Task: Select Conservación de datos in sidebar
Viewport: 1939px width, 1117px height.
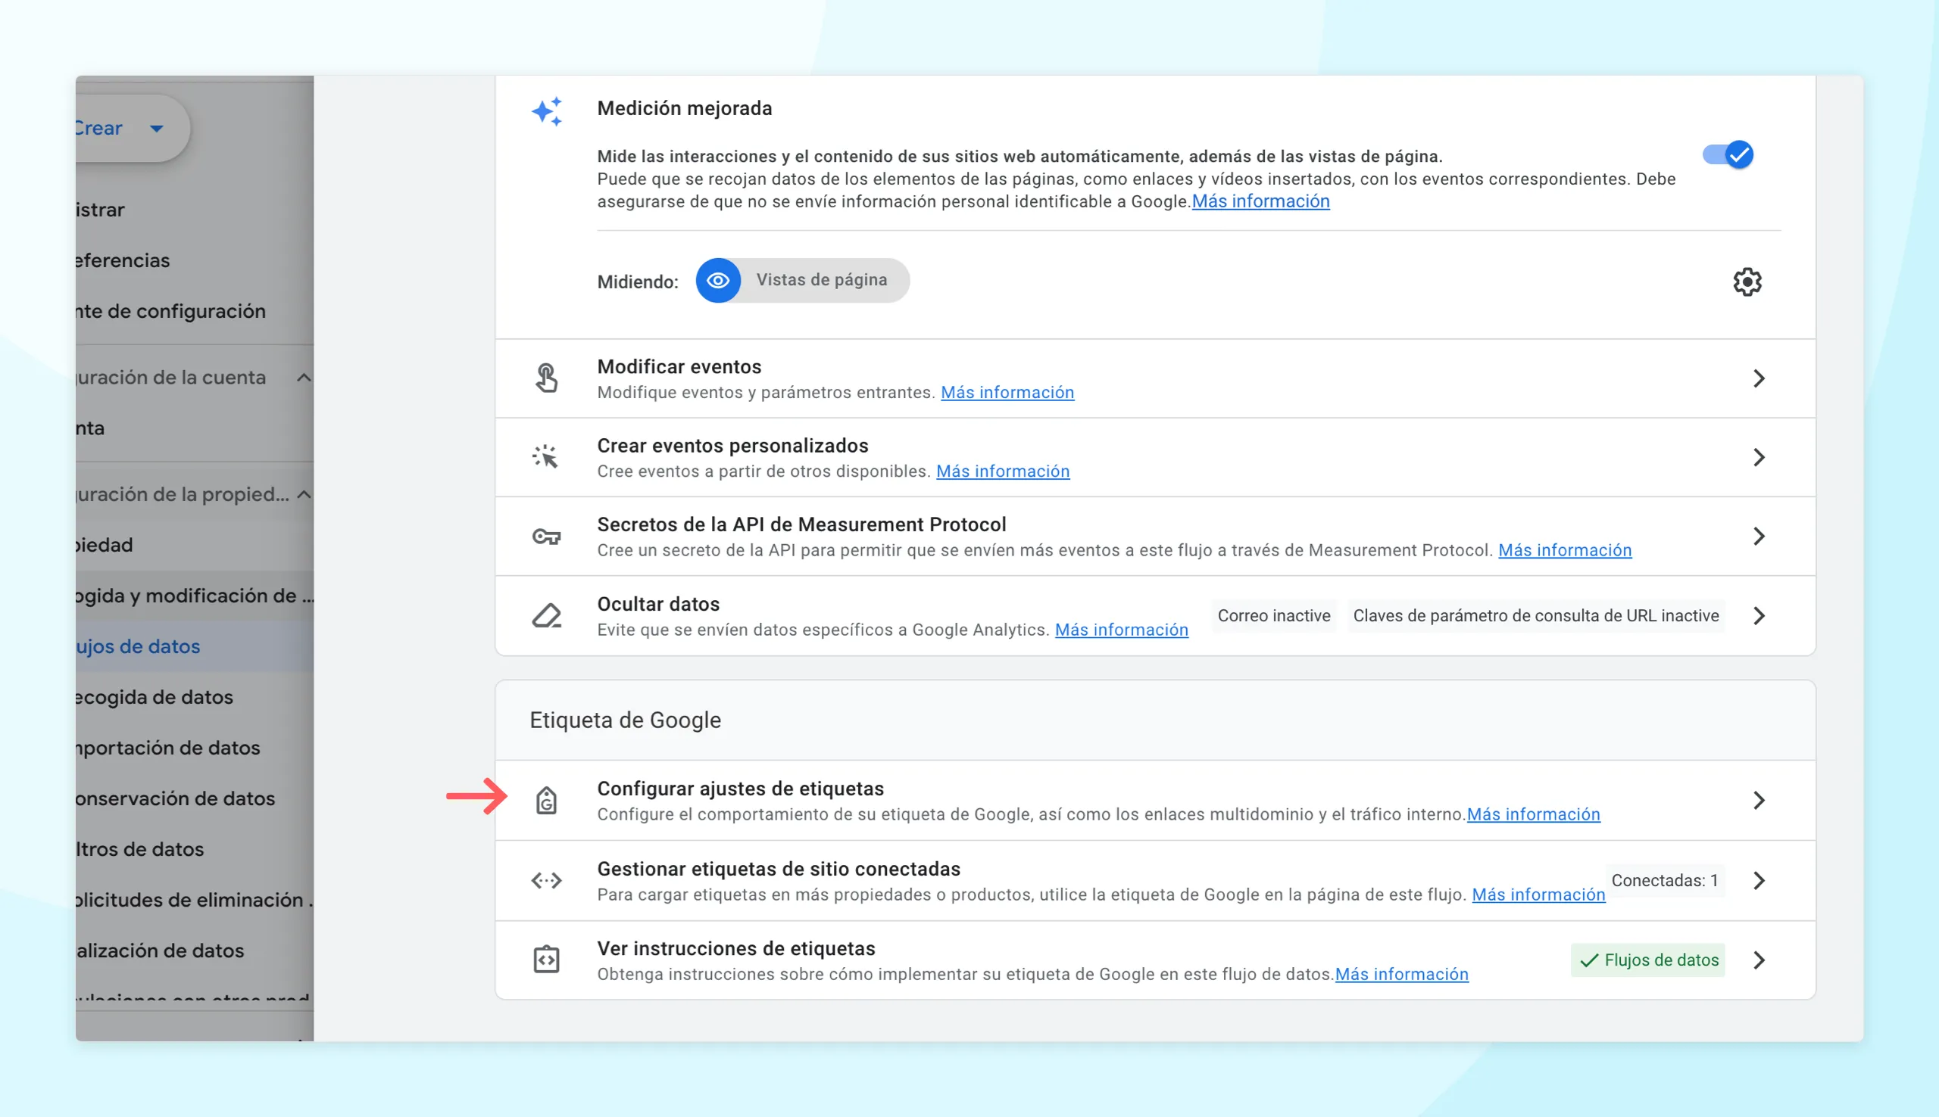Action: point(194,798)
